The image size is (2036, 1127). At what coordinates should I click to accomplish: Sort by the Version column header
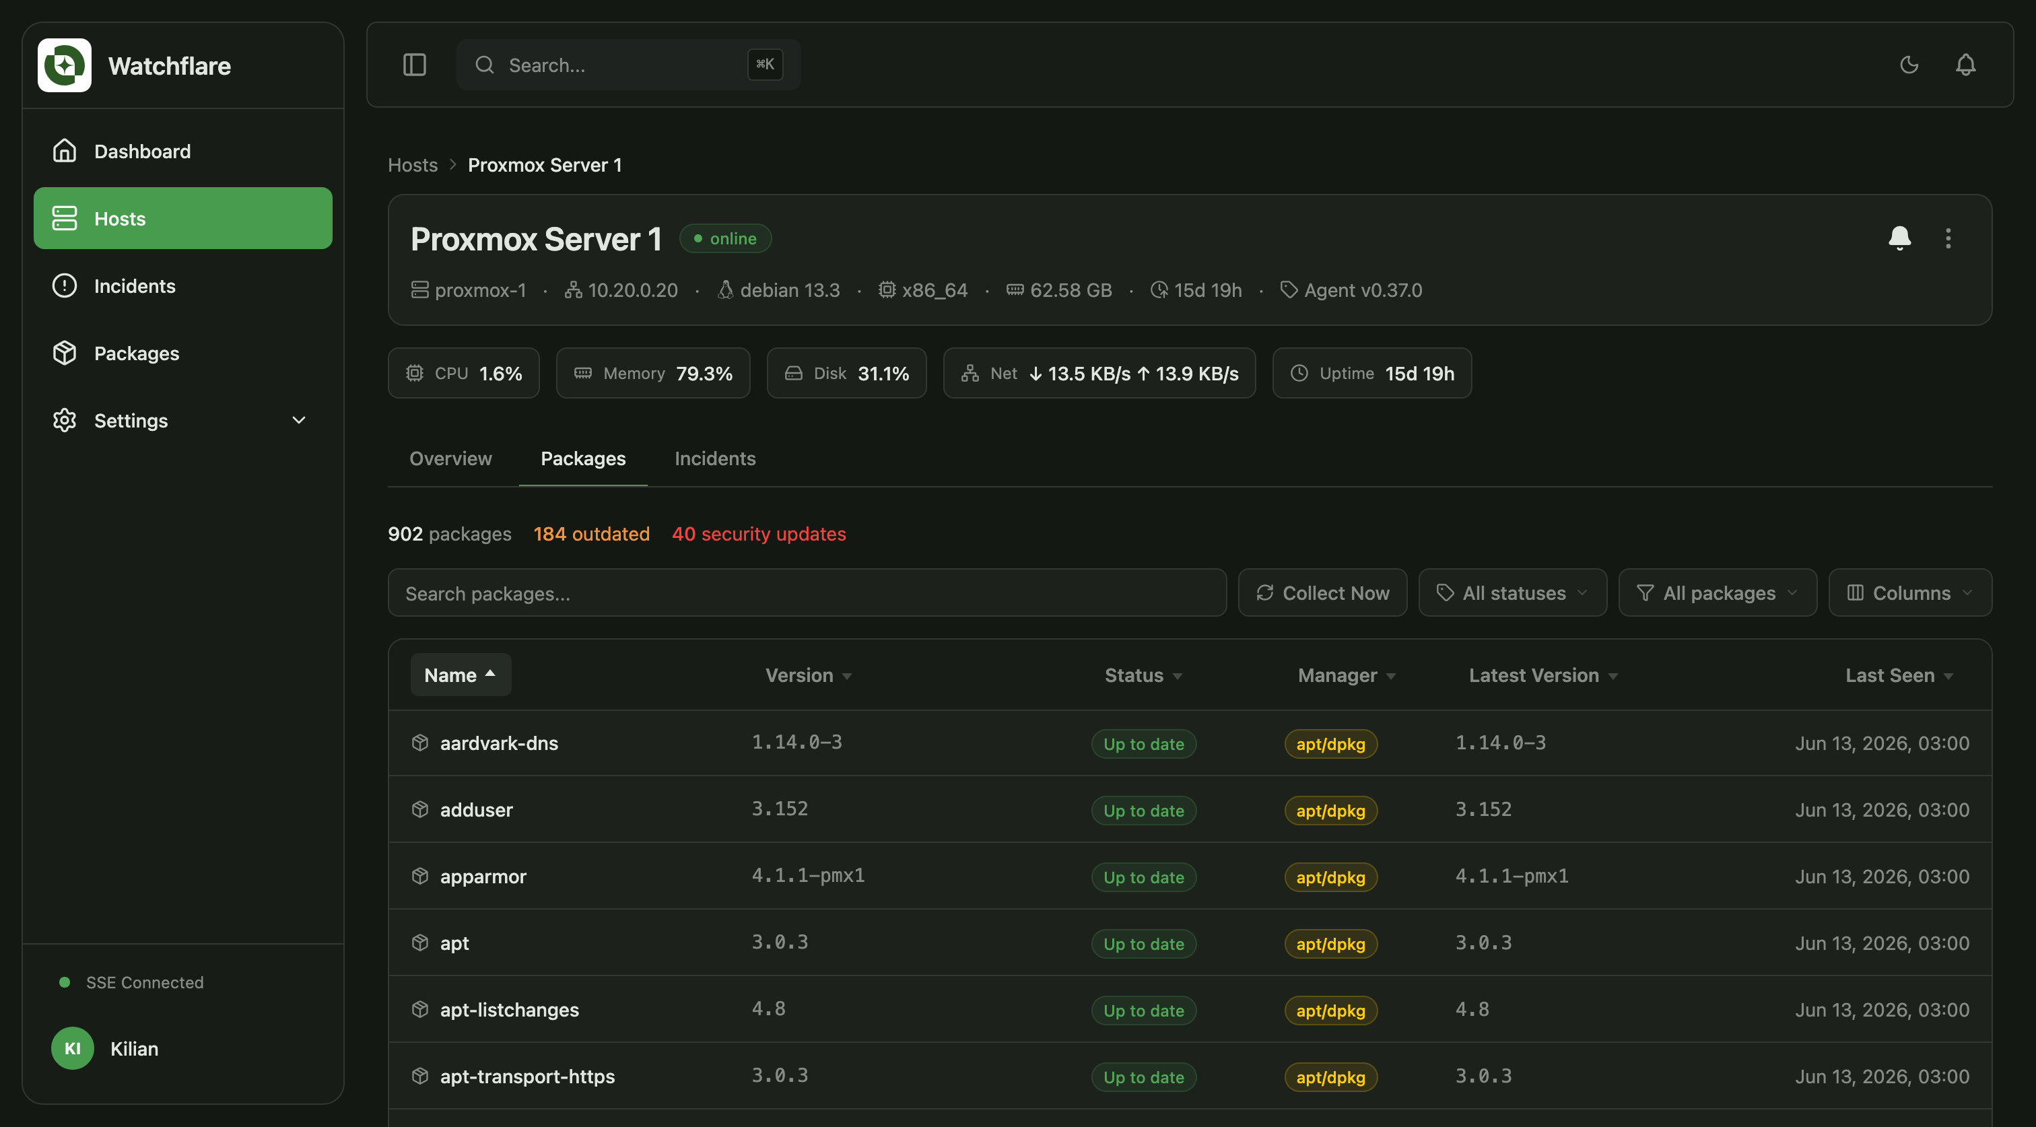[809, 675]
